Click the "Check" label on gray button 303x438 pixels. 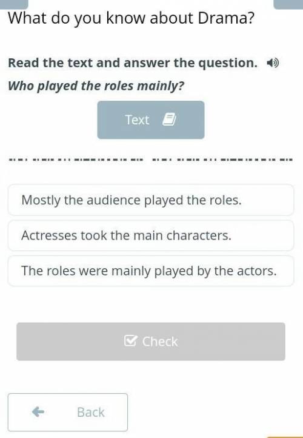pos(160,342)
